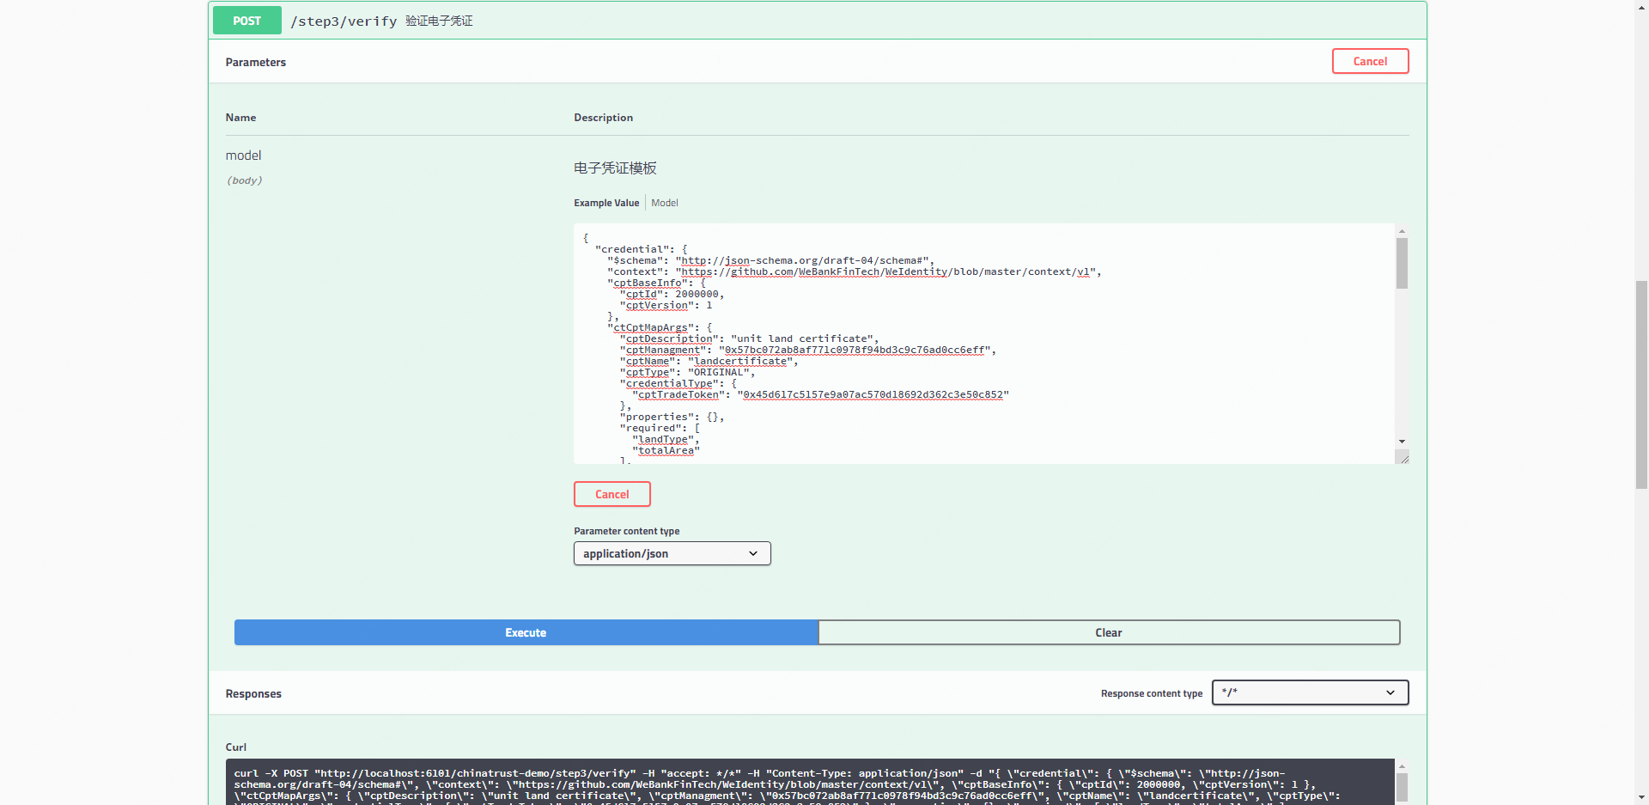Click the curl block scrollbar up arrow

pyautogui.click(x=1402, y=765)
